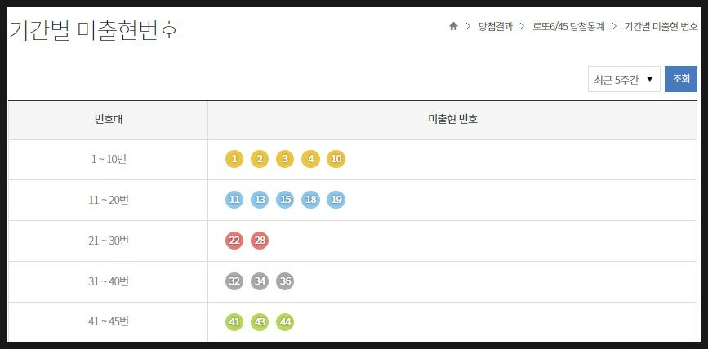Select green ball number 44
708x349 pixels.
click(285, 322)
